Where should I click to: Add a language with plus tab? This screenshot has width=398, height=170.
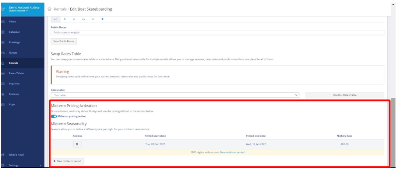tap(102, 19)
